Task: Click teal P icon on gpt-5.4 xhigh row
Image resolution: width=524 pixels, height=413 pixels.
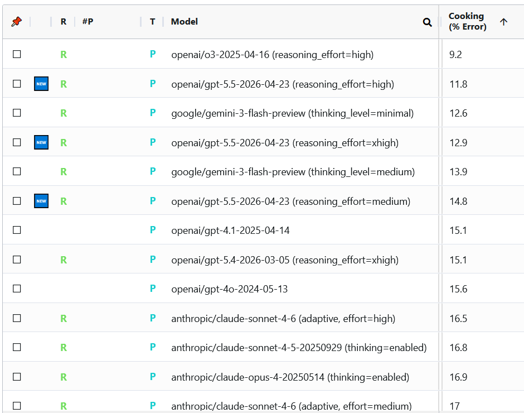Action: click(x=153, y=260)
